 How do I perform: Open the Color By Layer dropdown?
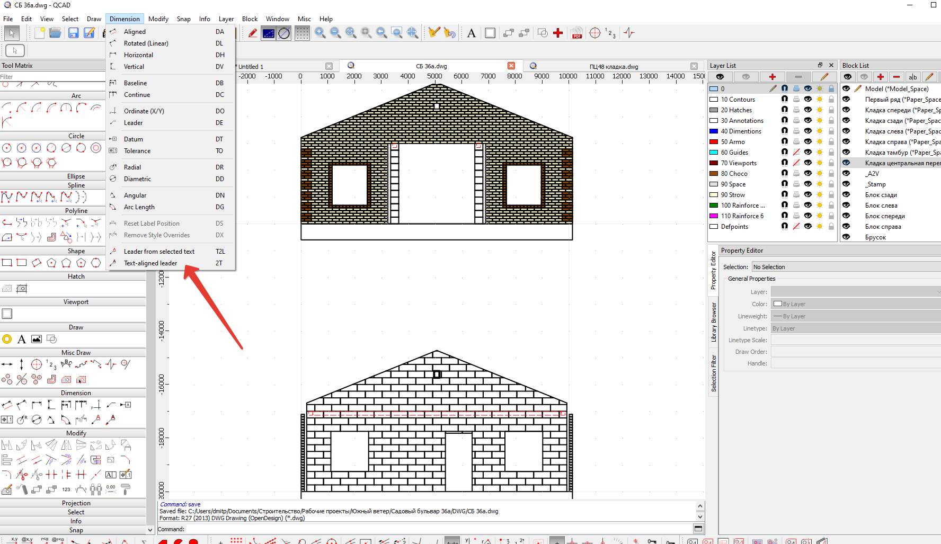856,304
